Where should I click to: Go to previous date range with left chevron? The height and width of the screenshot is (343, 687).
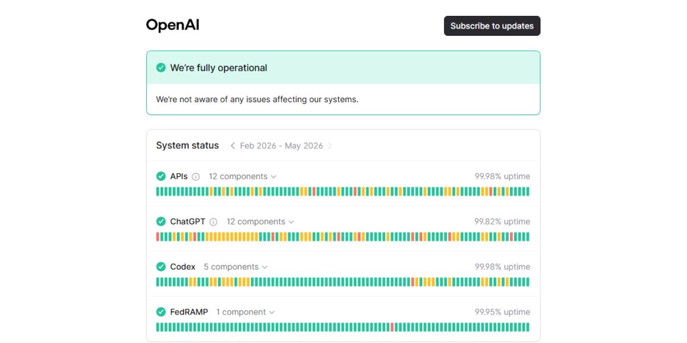pyautogui.click(x=233, y=146)
